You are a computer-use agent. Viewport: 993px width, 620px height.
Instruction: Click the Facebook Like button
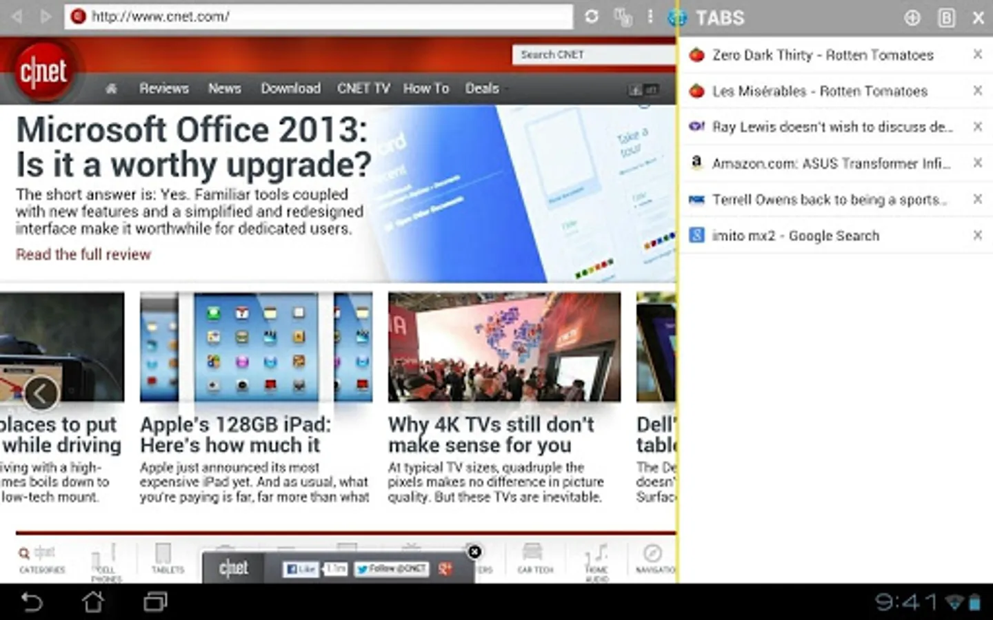tap(301, 569)
